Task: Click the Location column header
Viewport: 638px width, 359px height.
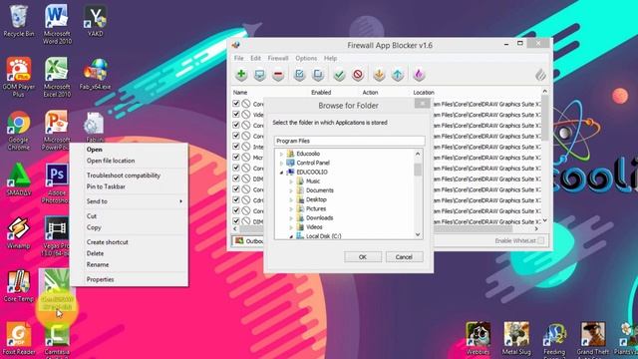Action: pos(424,93)
